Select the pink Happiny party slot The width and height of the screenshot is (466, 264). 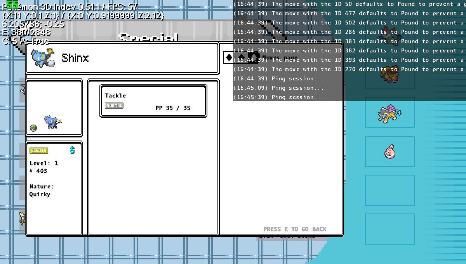coord(389,151)
